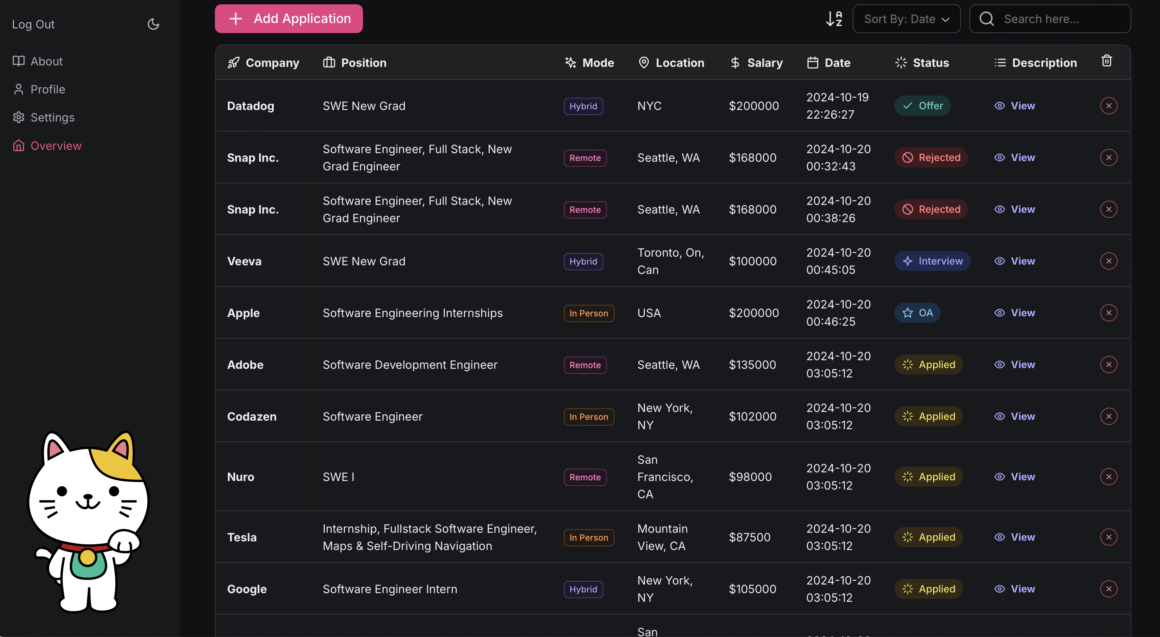Click the Offer status badge for Datadog

tap(922, 106)
